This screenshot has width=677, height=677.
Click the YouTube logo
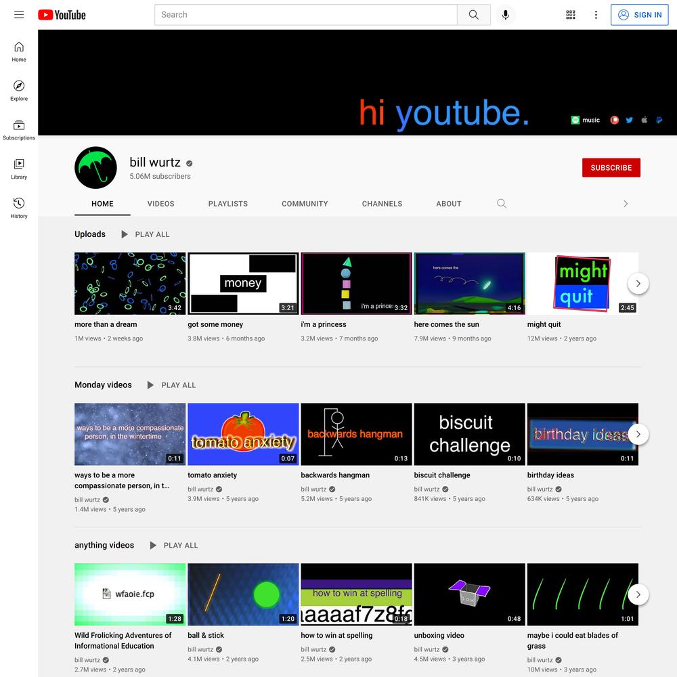62,15
